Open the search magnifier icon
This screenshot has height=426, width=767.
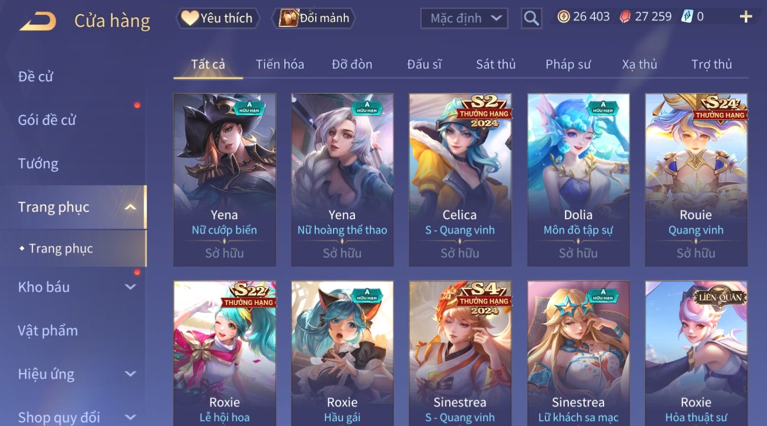[531, 18]
